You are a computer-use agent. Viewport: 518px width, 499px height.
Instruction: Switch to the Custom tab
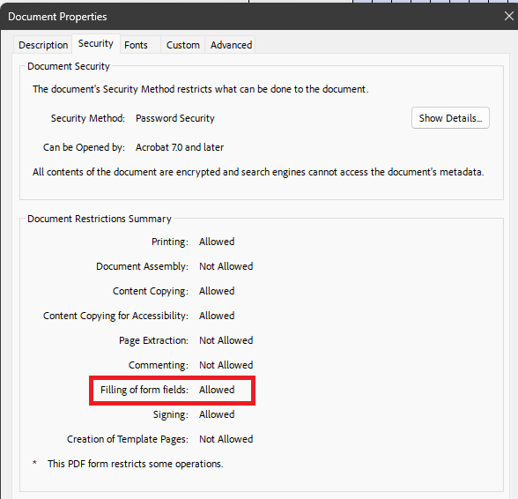(x=182, y=45)
